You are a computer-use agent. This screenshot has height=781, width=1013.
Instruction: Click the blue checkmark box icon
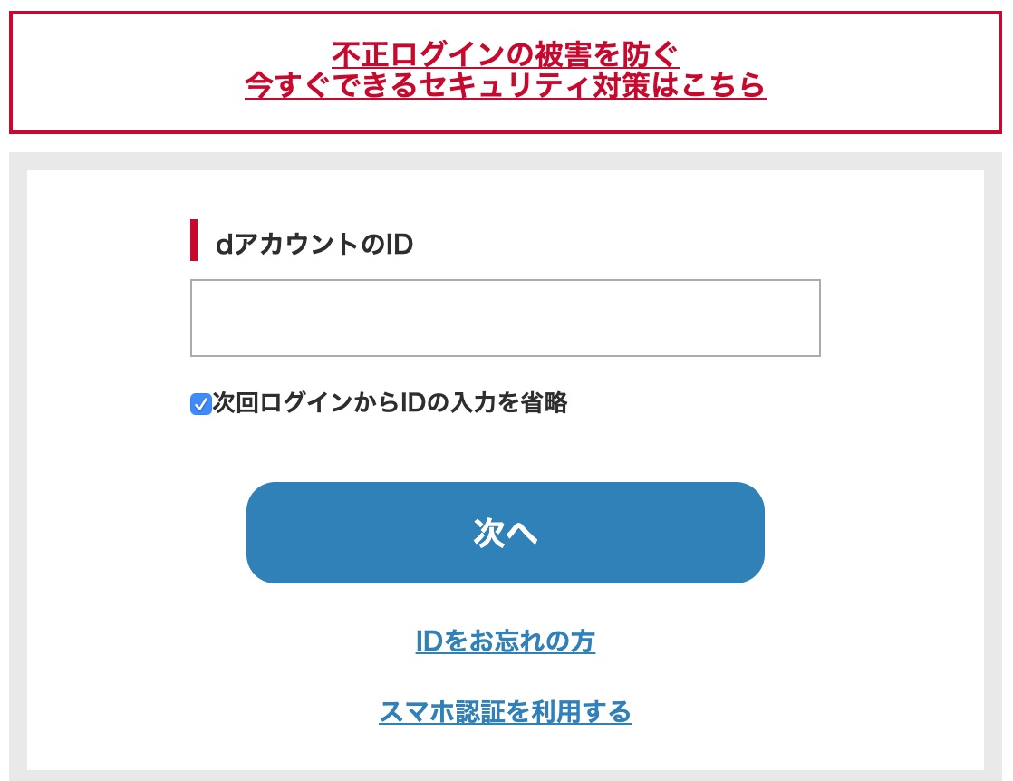click(x=200, y=404)
